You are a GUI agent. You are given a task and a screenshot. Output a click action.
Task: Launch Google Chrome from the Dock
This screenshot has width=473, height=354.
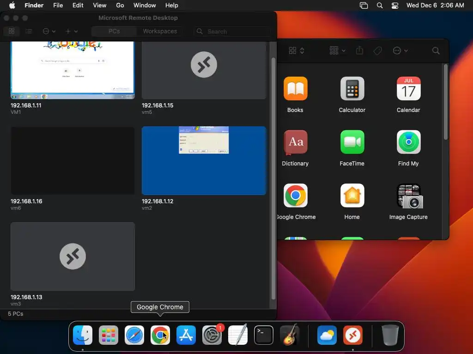160,335
